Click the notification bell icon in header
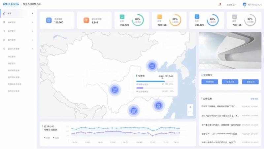 220,5
